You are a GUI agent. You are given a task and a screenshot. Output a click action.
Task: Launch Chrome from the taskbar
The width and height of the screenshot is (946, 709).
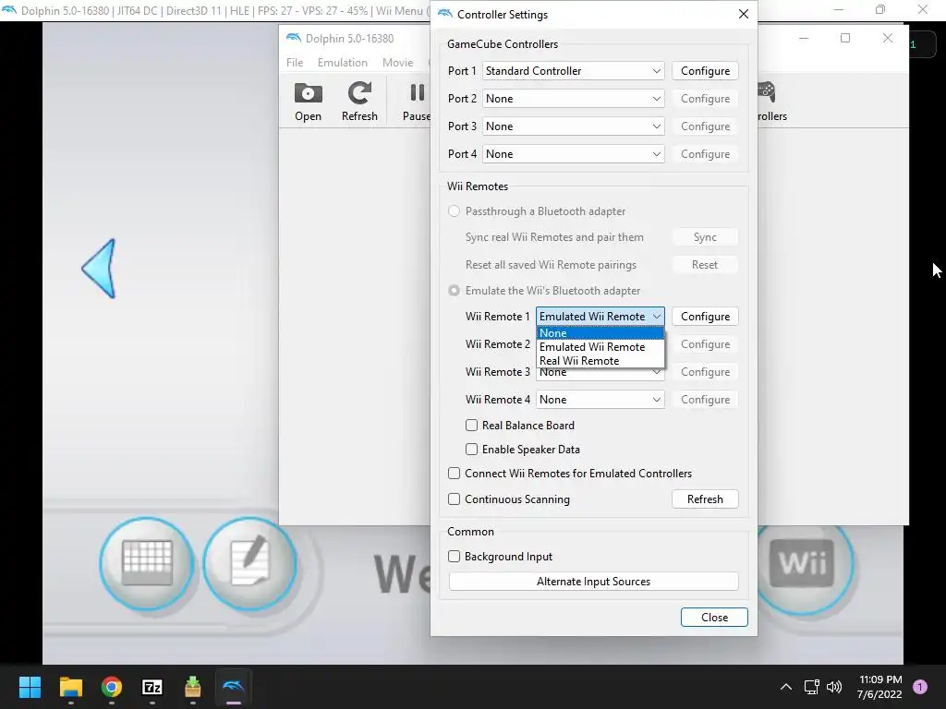click(x=112, y=687)
